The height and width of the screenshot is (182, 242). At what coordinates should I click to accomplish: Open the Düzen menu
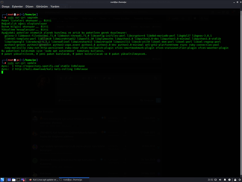(x=30, y=6)
